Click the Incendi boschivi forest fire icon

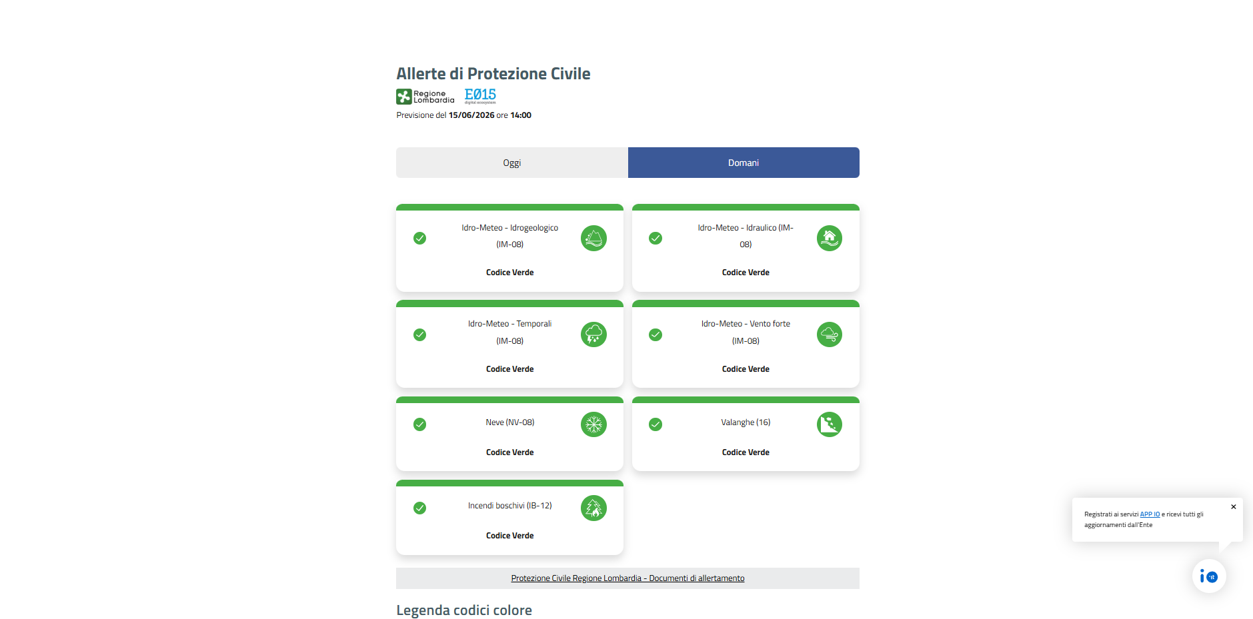(x=593, y=508)
